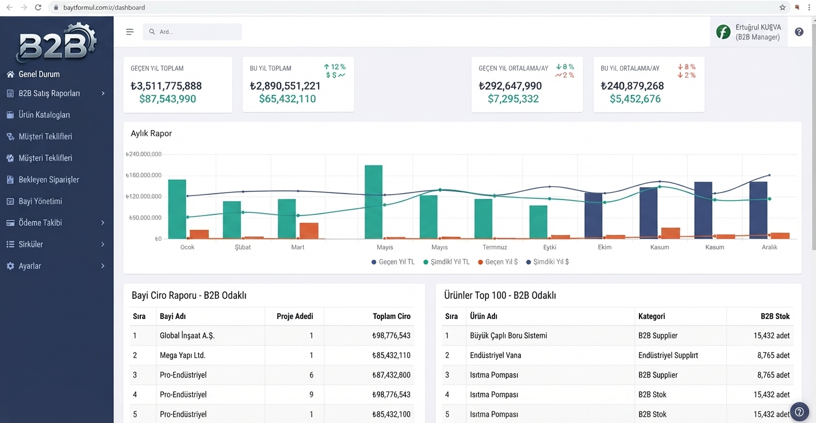The width and height of the screenshot is (816, 423).
Task: Select the Büyük Çaplı Boru Sistemi product
Action: (x=508, y=336)
